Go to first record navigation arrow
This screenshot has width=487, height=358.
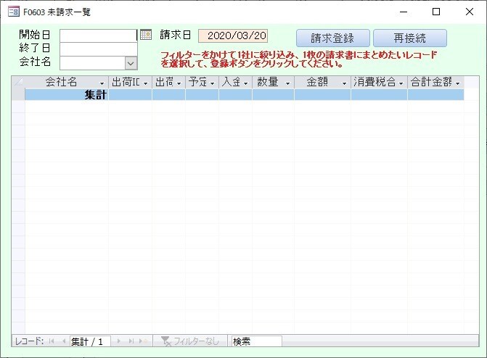point(52,341)
